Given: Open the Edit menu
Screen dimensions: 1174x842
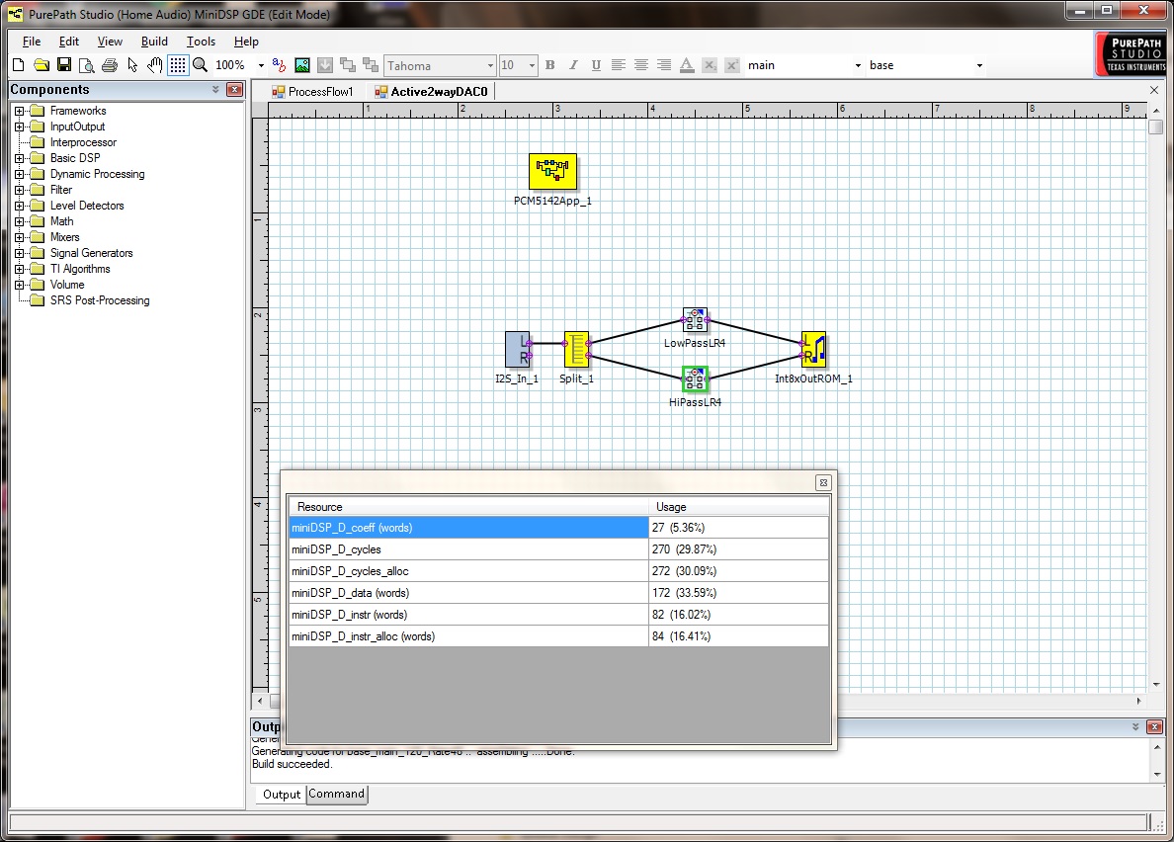Looking at the screenshot, I should point(69,42).
